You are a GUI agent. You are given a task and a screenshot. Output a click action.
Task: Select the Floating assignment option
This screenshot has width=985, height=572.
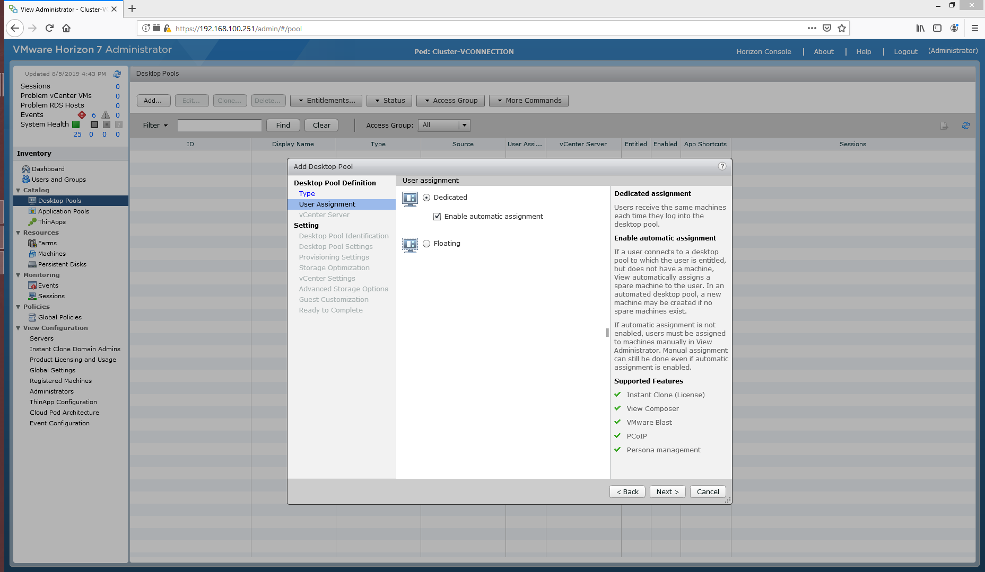tap(426, 244)
